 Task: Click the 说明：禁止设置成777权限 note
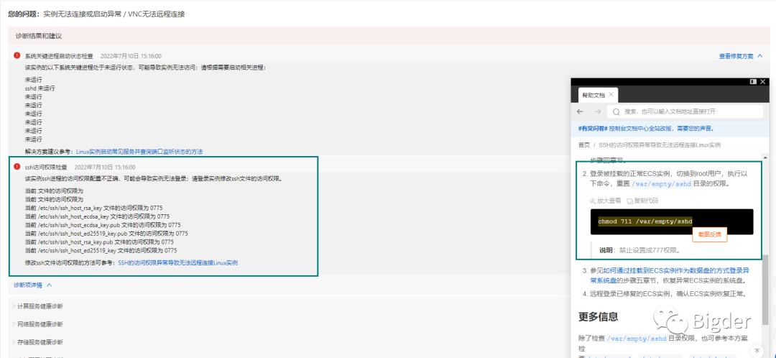tap(639, 250)
